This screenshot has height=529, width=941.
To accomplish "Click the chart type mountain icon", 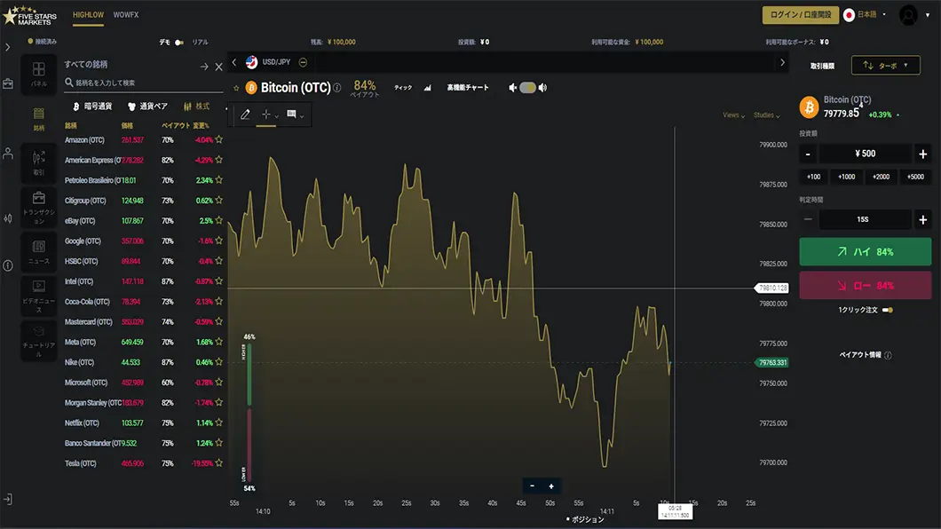I will tap(427, 88).
